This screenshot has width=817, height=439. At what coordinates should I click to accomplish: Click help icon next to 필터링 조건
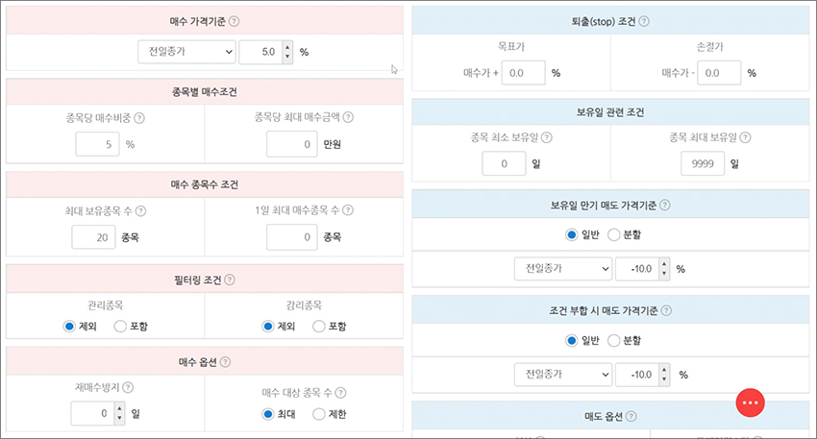[x=230, y=280]
